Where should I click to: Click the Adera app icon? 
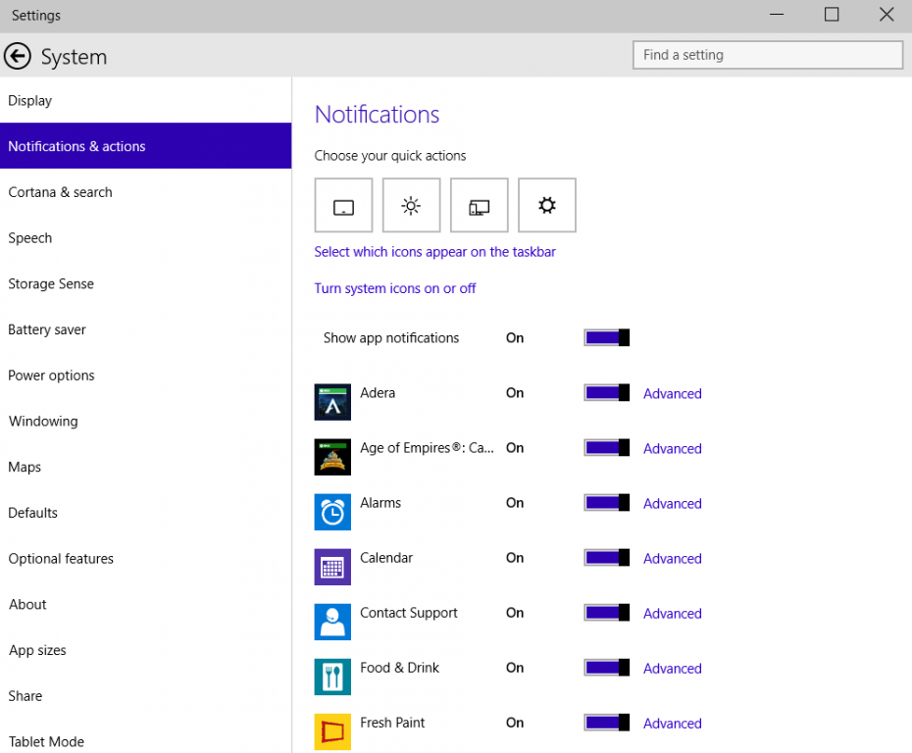[x=332, y=402]
